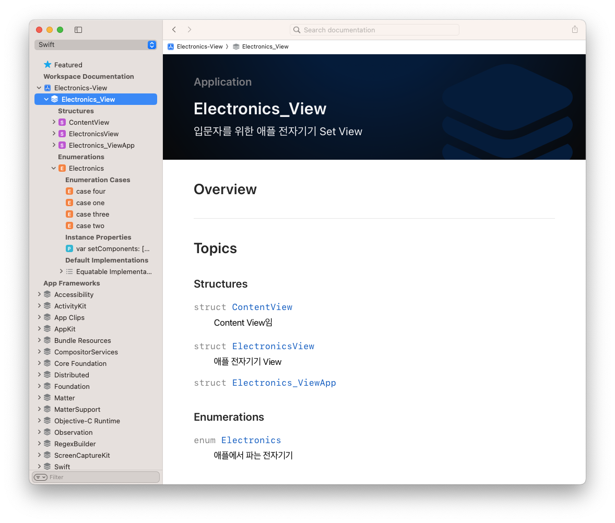Click the icon next to case four
Image resolution: width=615 pixels, height=523 pixels.
[x=69, y=192]
